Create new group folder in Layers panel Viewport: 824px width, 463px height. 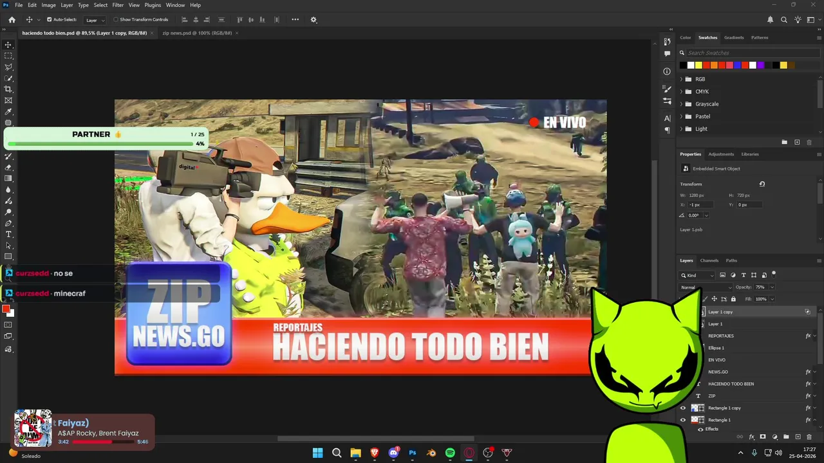(786, 437)
